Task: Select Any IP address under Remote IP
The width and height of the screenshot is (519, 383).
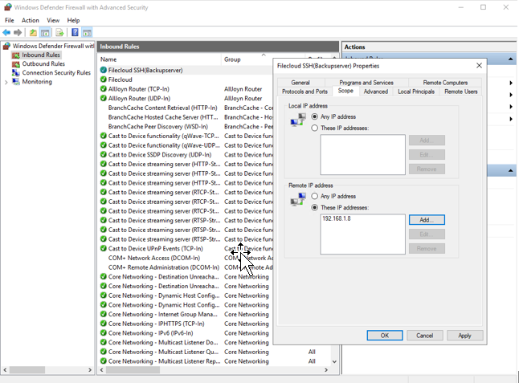Action: click(314, 196)
